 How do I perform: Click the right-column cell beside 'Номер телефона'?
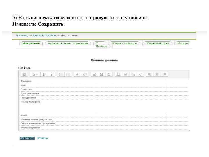178,108
